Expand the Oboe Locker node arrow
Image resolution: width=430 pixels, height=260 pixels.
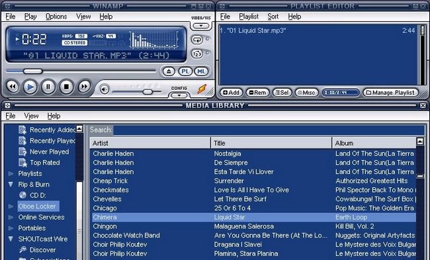(11, 206)
